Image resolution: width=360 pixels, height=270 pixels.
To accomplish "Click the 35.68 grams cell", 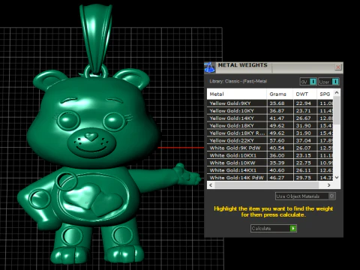I will [280, 103].
